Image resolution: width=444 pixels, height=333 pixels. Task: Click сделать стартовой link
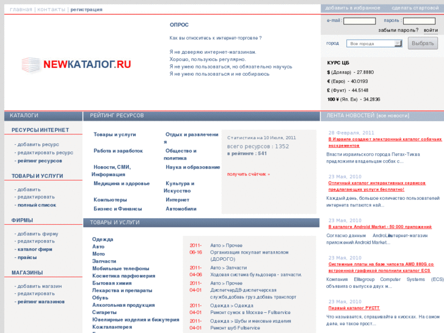click(415, 8)
